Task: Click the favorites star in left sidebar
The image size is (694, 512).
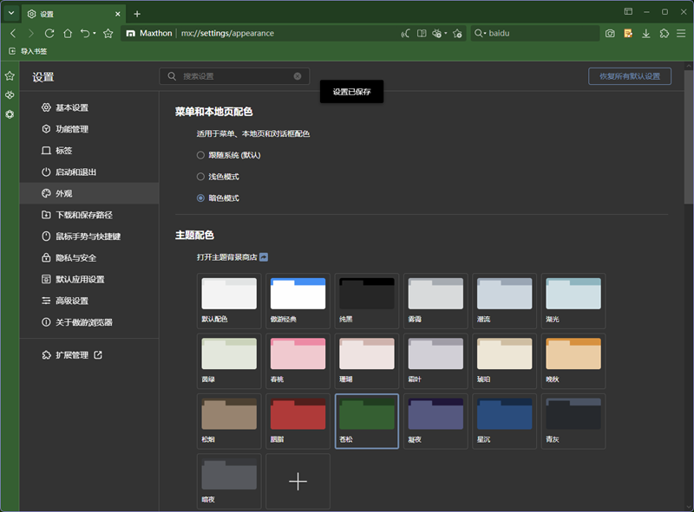Action: pos(10,76)
